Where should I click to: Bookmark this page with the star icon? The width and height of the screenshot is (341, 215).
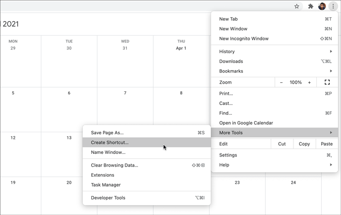[297, 6]
